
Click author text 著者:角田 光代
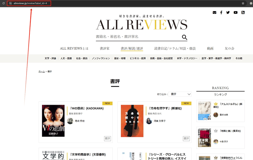155,114
